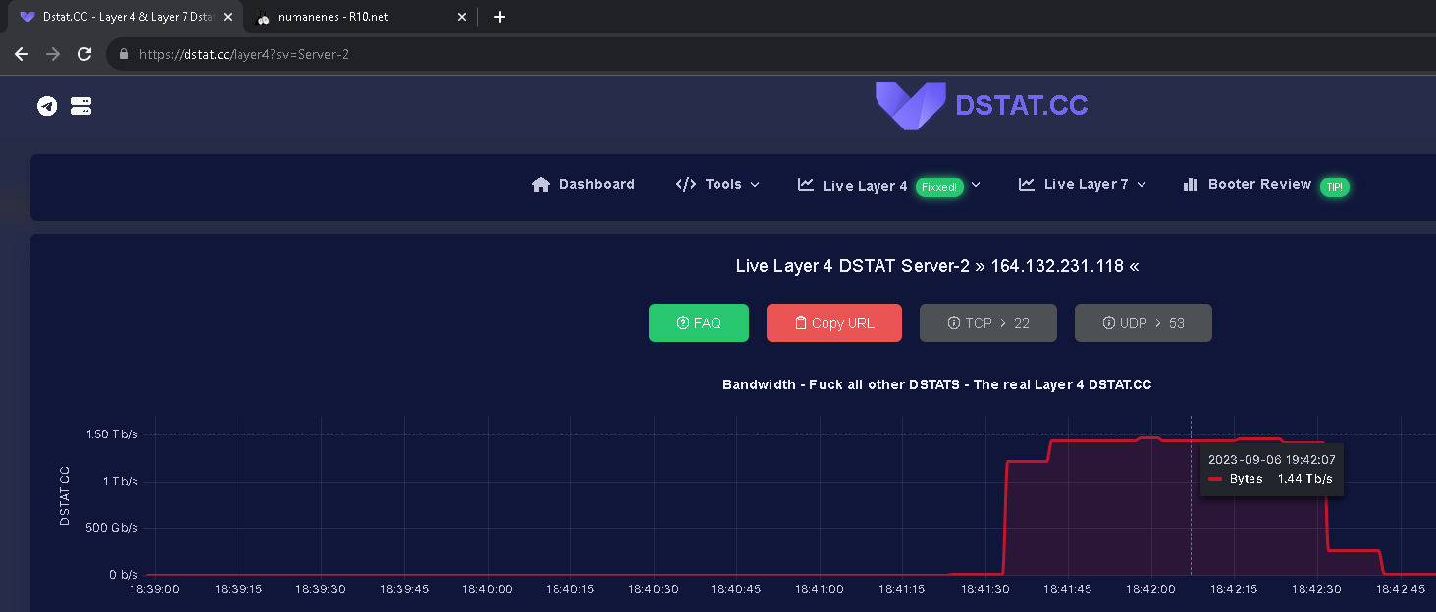Click the 18:42:45 time axis label
The width and height of the screenshot is (1436, 612).
pos(1400,589)
